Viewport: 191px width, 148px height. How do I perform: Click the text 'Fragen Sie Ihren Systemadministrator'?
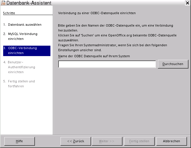[x=88, y=45]
